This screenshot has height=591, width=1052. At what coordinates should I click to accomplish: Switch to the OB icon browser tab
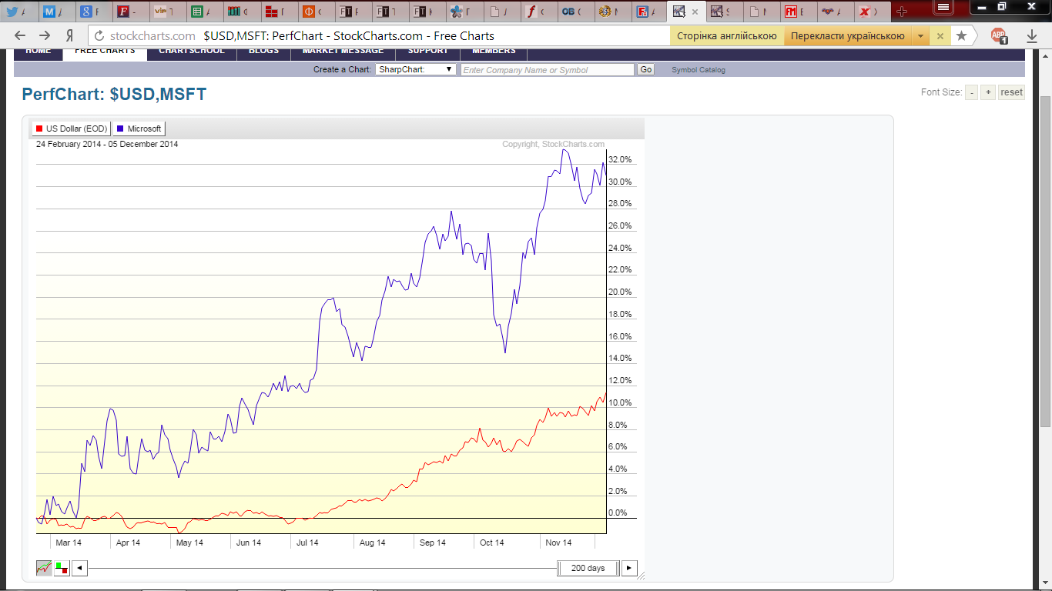572,12
